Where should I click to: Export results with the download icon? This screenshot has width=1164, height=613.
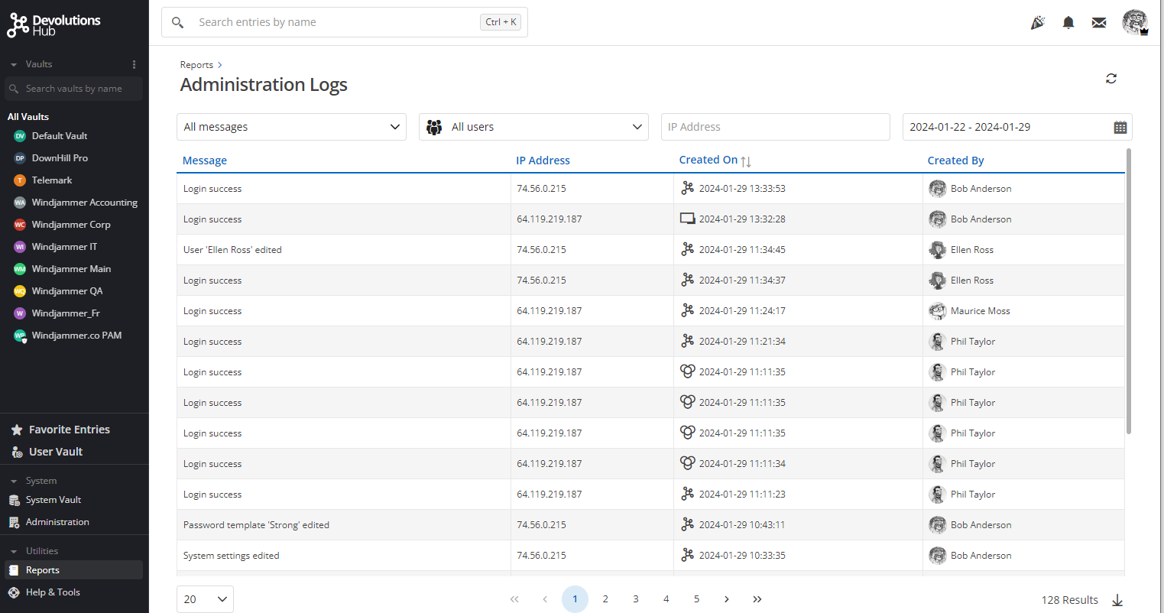pos(1117,600)
